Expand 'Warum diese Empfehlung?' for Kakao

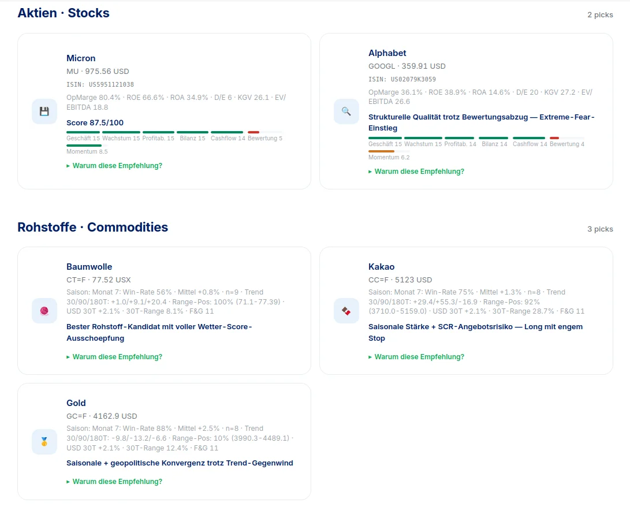(416, 356)
